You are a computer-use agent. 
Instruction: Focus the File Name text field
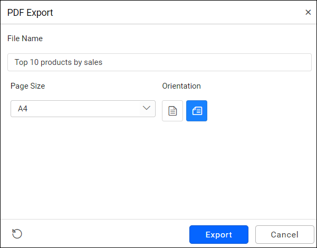[x=159, y=62]
